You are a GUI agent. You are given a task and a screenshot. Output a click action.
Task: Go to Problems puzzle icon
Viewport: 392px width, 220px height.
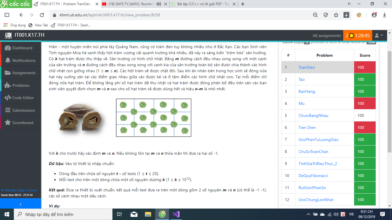pos(8,85)
